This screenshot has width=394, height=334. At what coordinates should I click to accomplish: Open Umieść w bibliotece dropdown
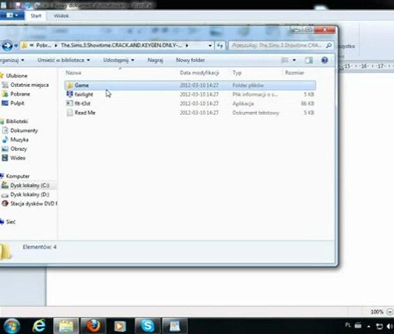point(64,60)
